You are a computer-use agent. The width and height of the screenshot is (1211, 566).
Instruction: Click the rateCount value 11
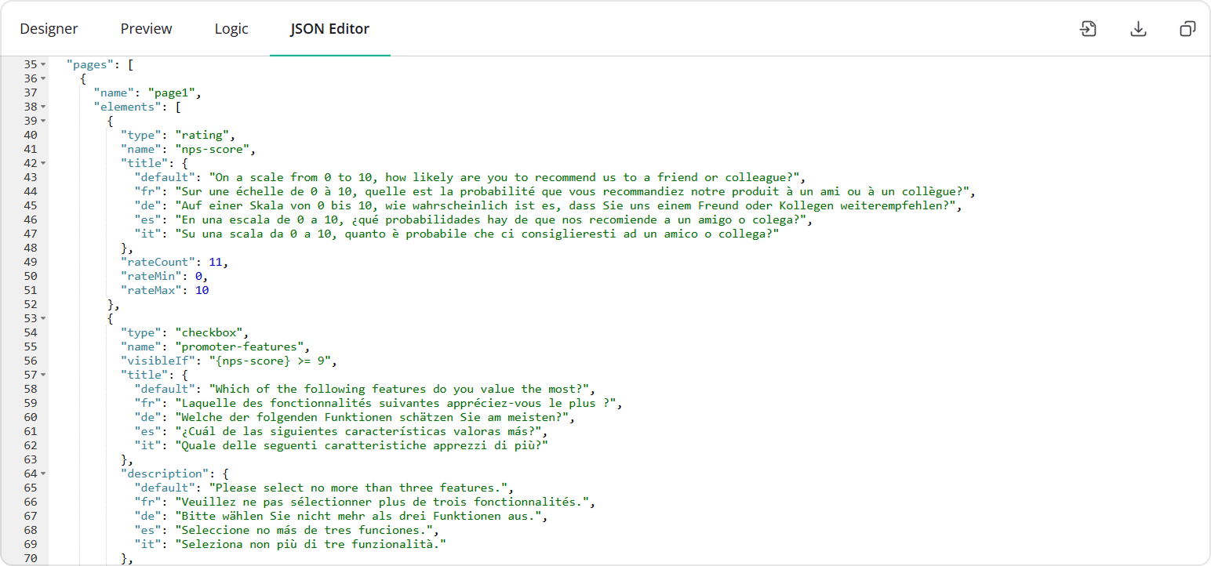[x=216, y=261]
